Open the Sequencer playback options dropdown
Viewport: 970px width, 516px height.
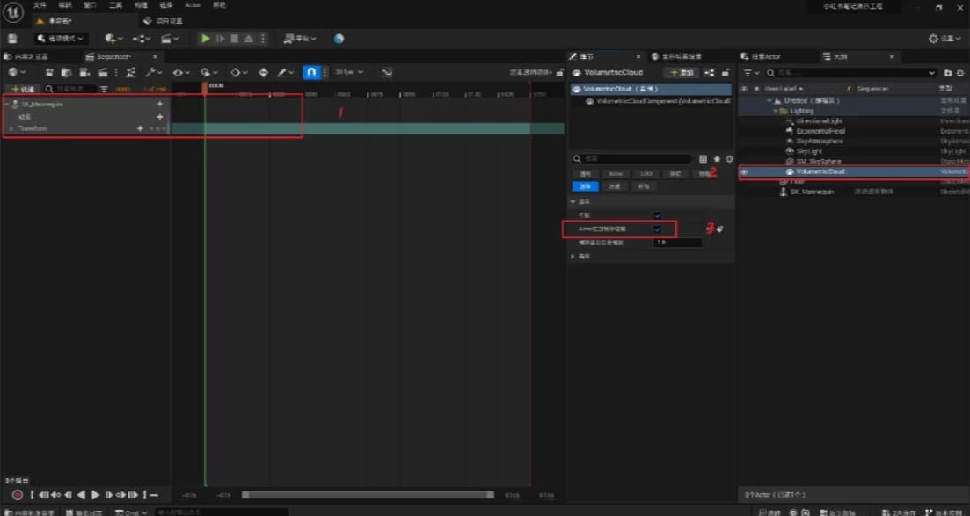tap(209, 72)
